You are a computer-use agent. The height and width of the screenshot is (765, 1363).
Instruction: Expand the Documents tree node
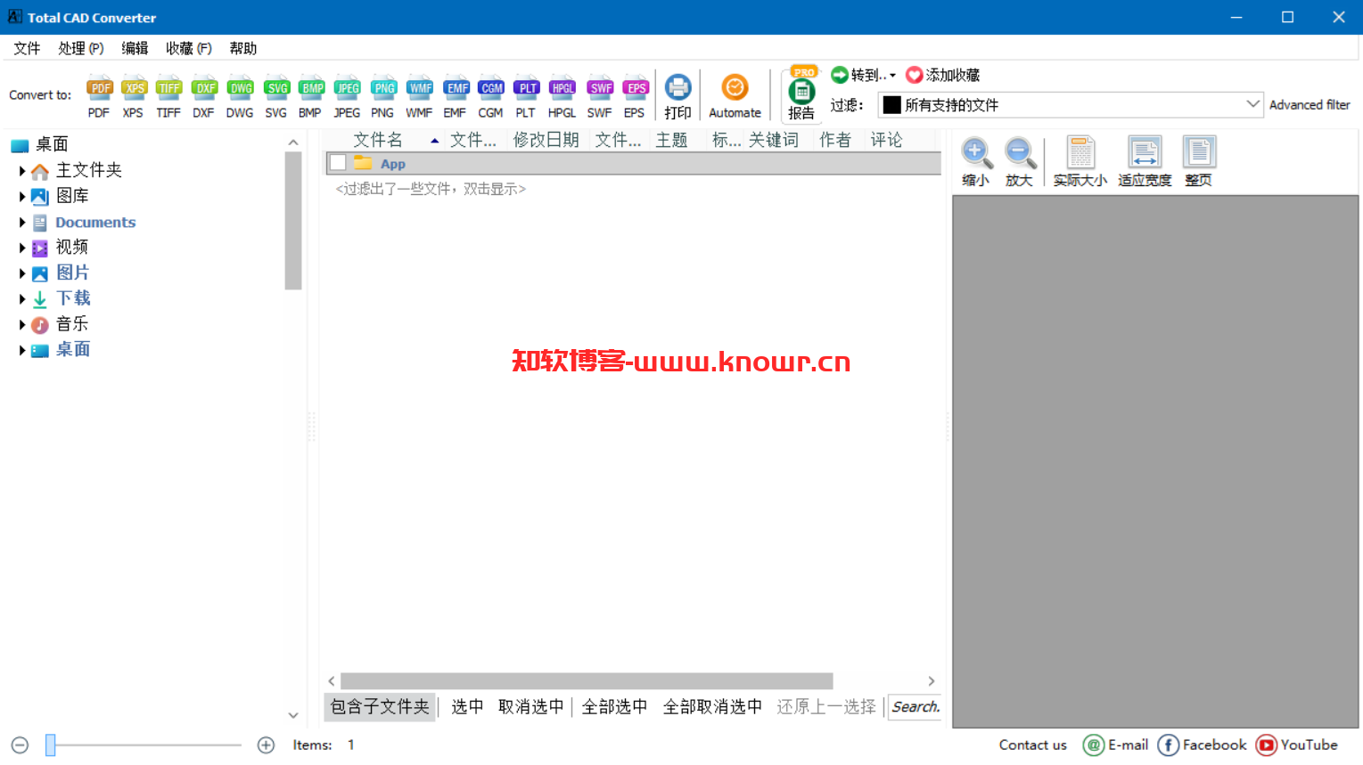22,223
